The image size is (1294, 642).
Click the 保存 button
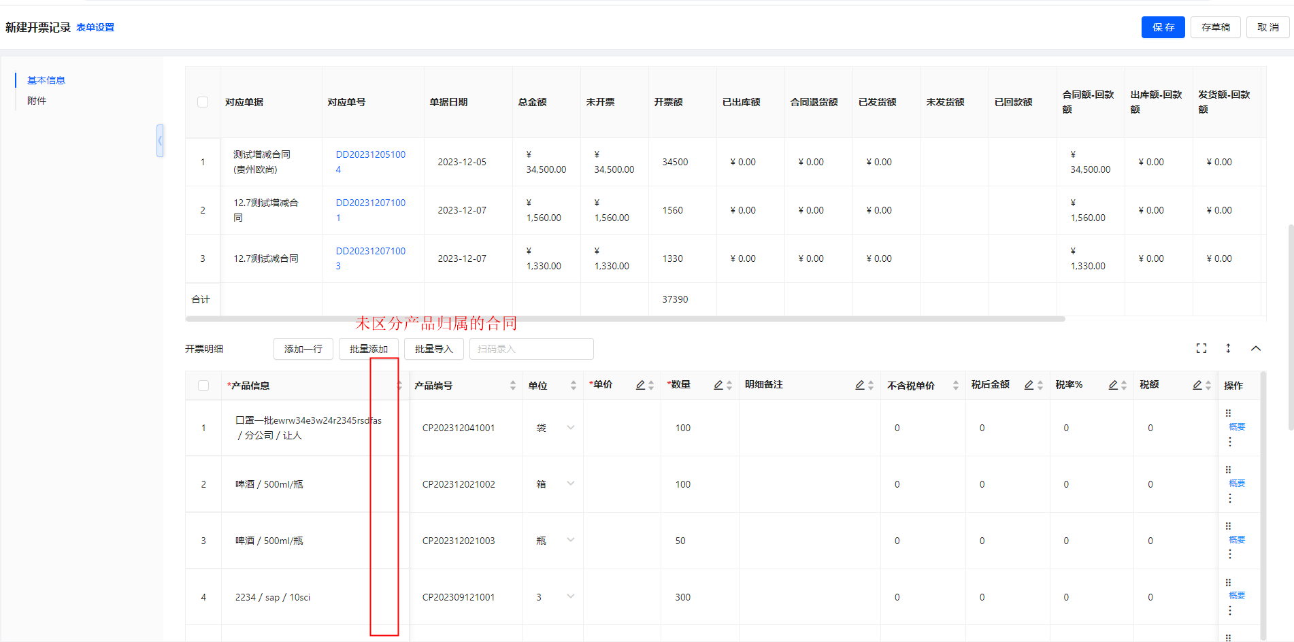click(1163, 27)
